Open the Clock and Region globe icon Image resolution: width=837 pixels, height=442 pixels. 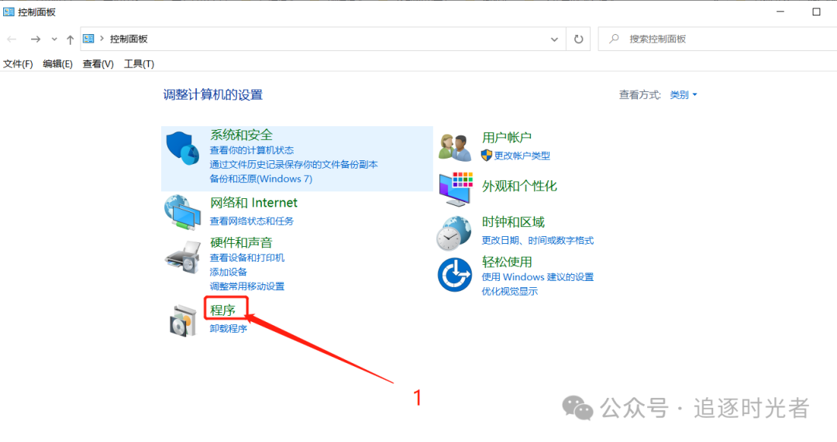pyautogui.click(x=454, y=233)
